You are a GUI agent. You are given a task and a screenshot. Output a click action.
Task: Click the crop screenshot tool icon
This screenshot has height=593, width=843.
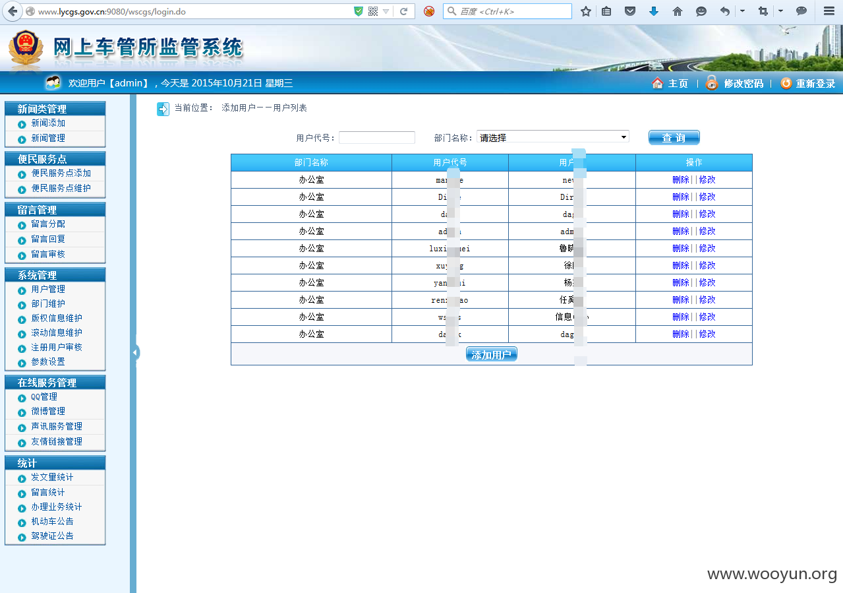pos(763,11)
